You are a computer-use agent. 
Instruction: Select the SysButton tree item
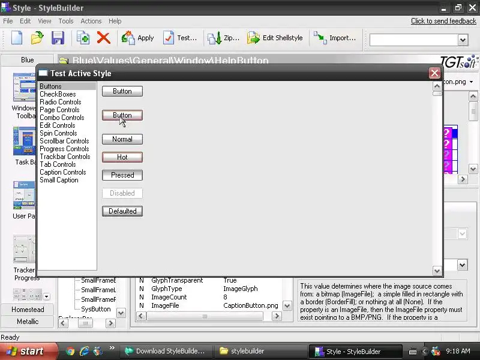(96, 309)
